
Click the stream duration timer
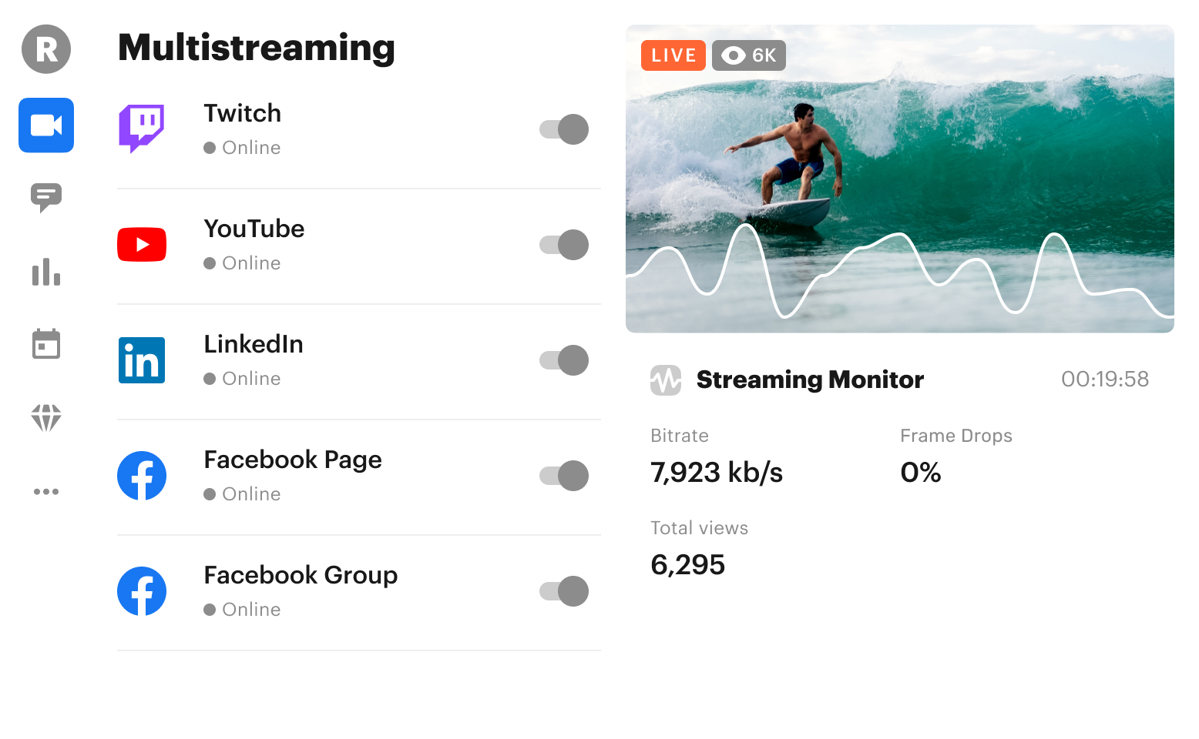pyautogui.click(x=1105, y=379)
